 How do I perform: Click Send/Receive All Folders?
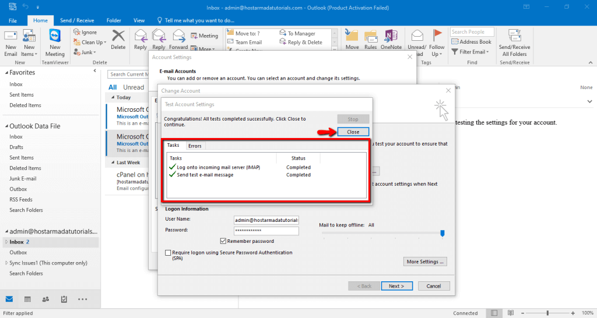click(x=514, y=43)
